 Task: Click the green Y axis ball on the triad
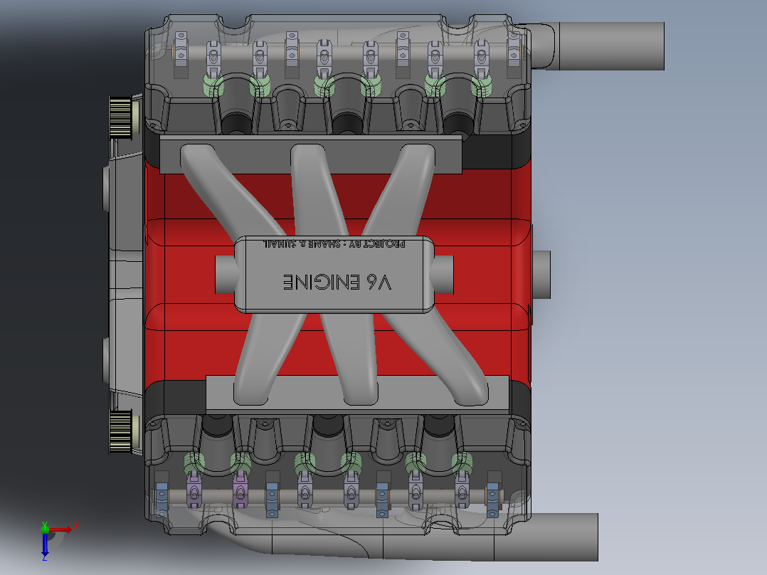pos(45,529)
